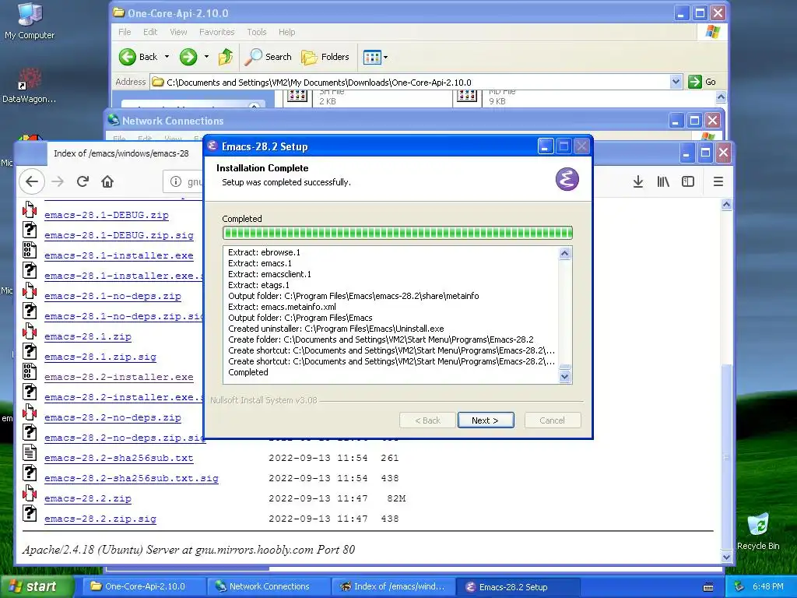Open Tools menu in explorer
The width and height of the screenshot is (797, 598).
pyautogui.click(x=257, y=32)
